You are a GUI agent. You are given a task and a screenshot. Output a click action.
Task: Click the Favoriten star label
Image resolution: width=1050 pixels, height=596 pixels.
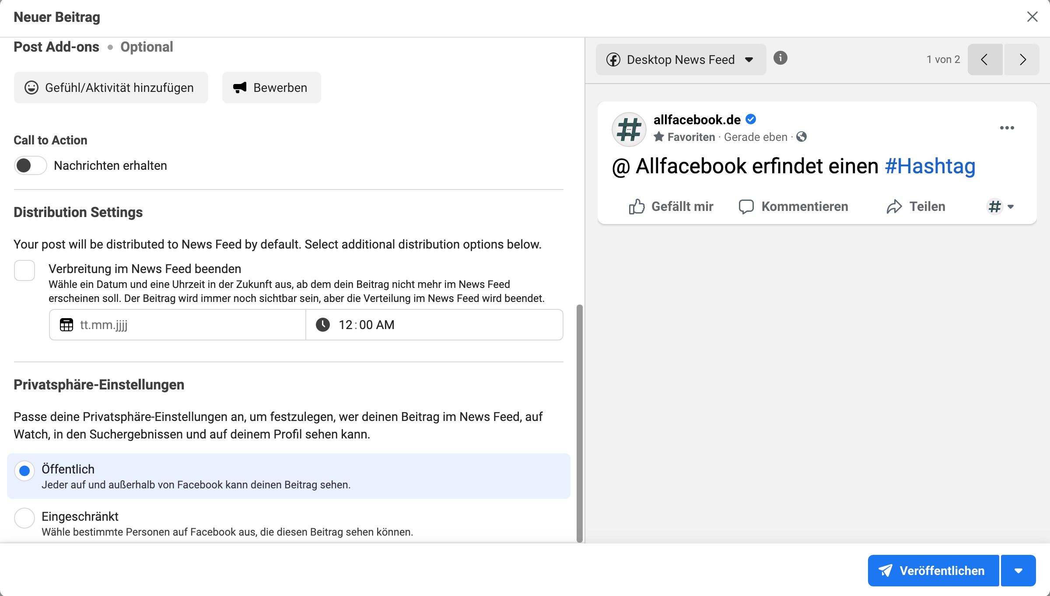(684, 137)
